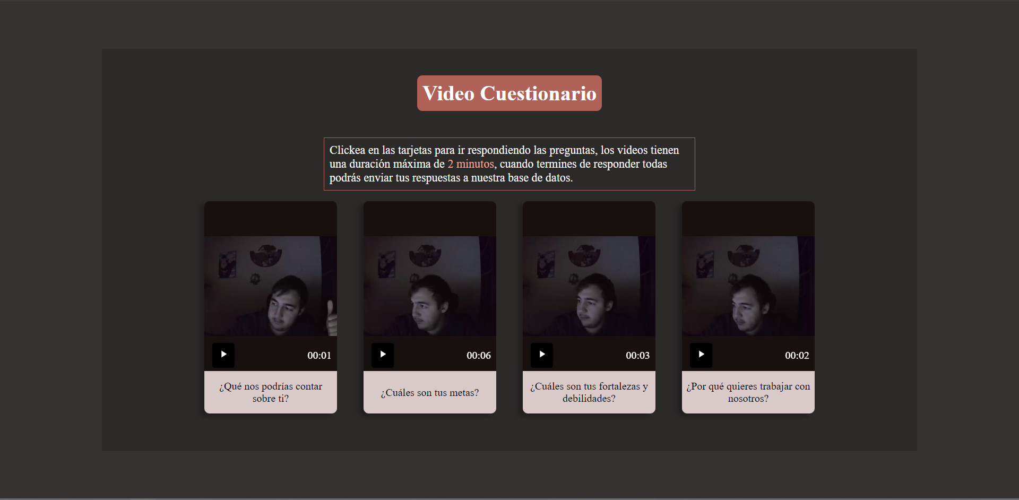Click the instructions box mentioning 2 minutos

509,164
